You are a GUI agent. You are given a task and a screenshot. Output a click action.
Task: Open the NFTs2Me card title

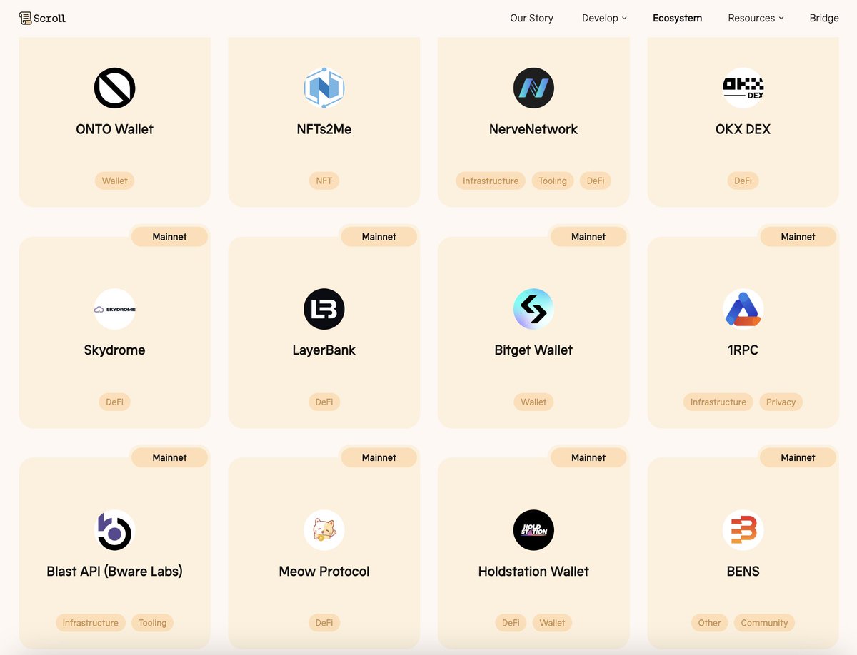tap(324, 129)
